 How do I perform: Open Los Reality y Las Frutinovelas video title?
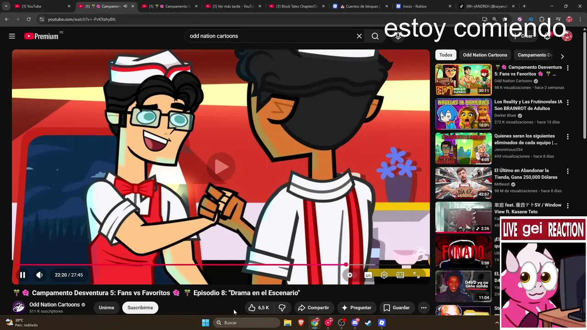(x=528, y=105)
